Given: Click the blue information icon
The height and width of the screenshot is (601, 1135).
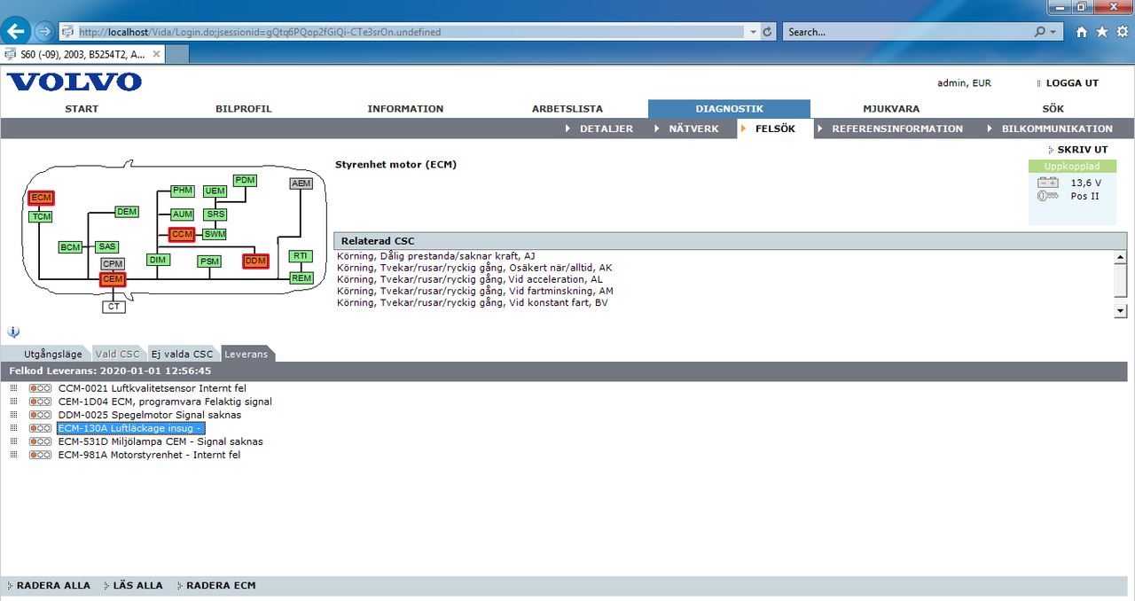Looking at the screenshot, I should click(x=13, y=332).
